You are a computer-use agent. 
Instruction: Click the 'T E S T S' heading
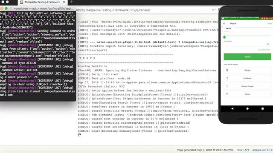tap(87, 58)
